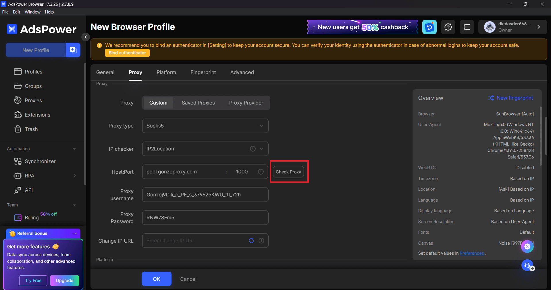Click the Proxy Password field

[x=205, y=218]
